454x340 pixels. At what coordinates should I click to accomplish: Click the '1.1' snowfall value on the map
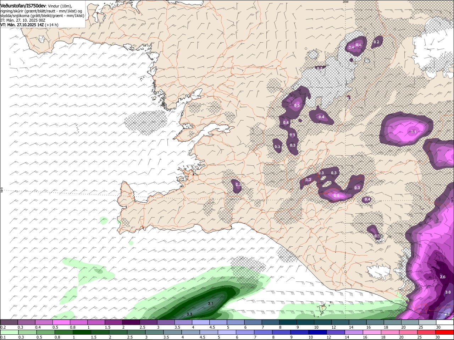point(413,132)
